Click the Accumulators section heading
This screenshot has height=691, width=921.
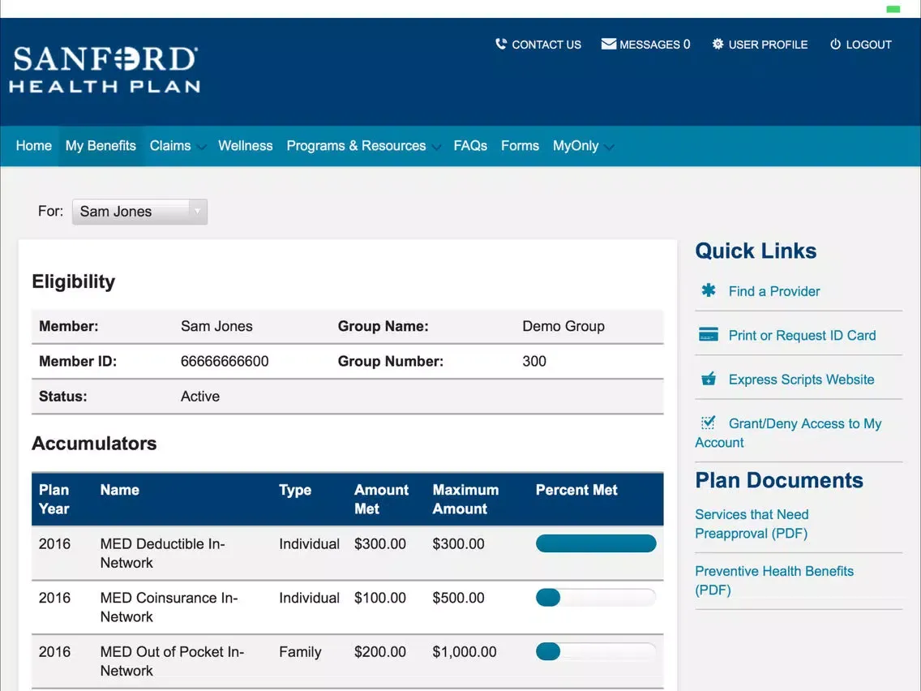94,443
